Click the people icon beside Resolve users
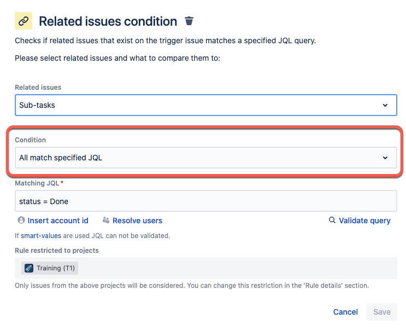 (x=106, y=221)
